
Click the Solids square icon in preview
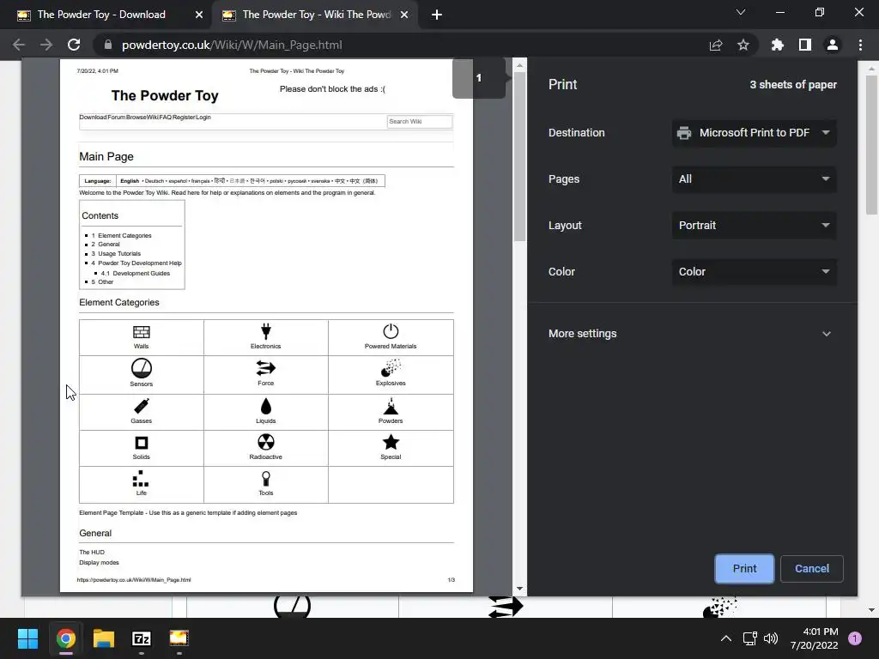point(142,443)
